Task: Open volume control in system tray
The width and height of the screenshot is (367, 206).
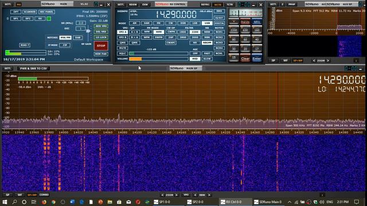Action: coord(322,202)
